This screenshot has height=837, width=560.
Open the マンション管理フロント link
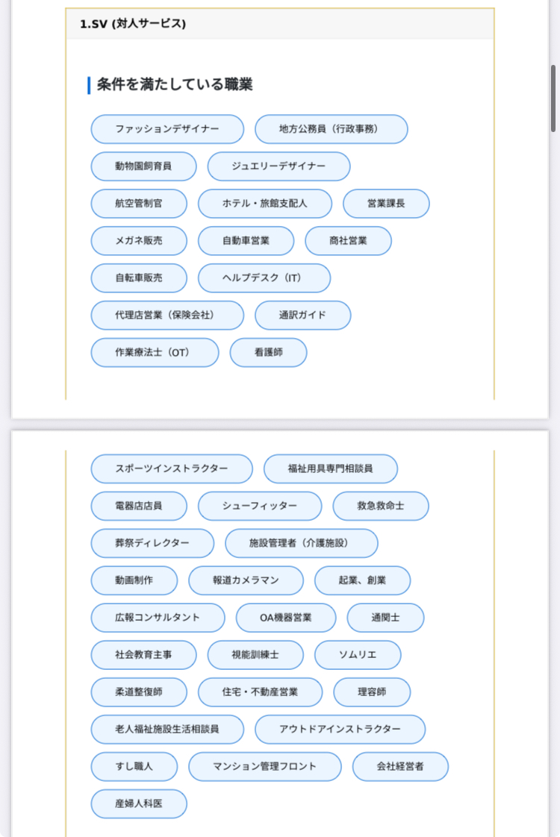[264, 767]
